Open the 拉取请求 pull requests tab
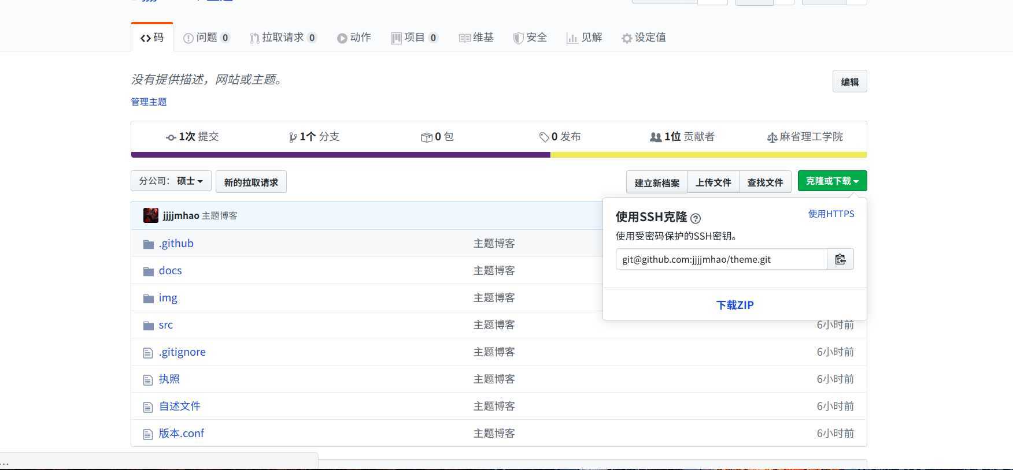 (283, 38)
